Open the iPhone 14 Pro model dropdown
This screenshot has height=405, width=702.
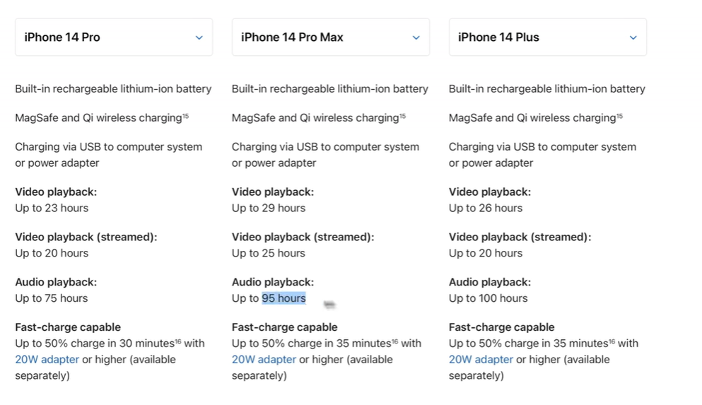(114, 37)
